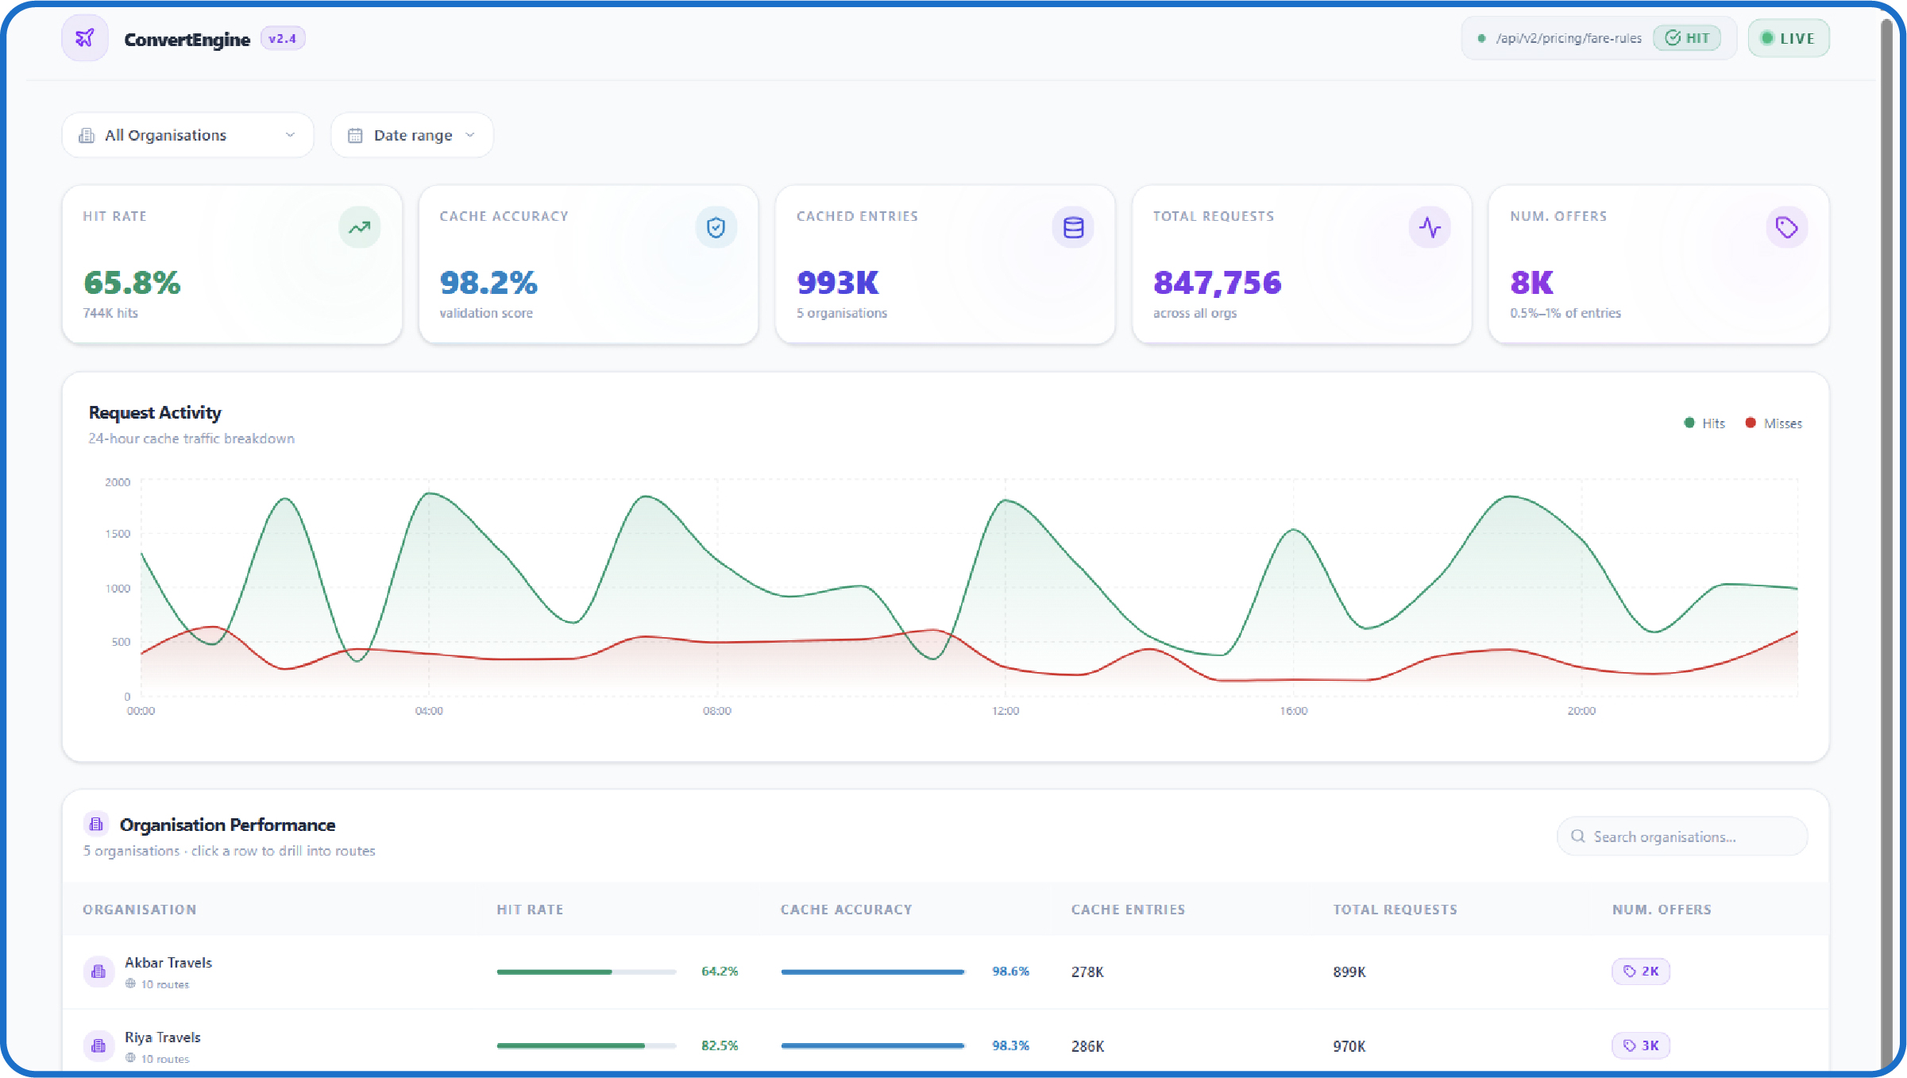Open the Riya Travels row
The height and width of the screenshot is (1078, 1907).
945,1042
